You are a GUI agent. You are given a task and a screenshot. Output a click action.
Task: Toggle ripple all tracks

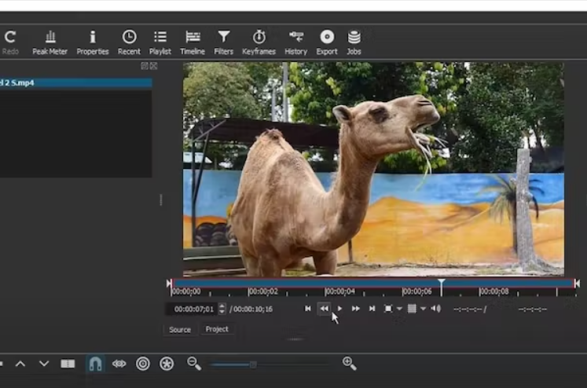(x=167, y=364)
